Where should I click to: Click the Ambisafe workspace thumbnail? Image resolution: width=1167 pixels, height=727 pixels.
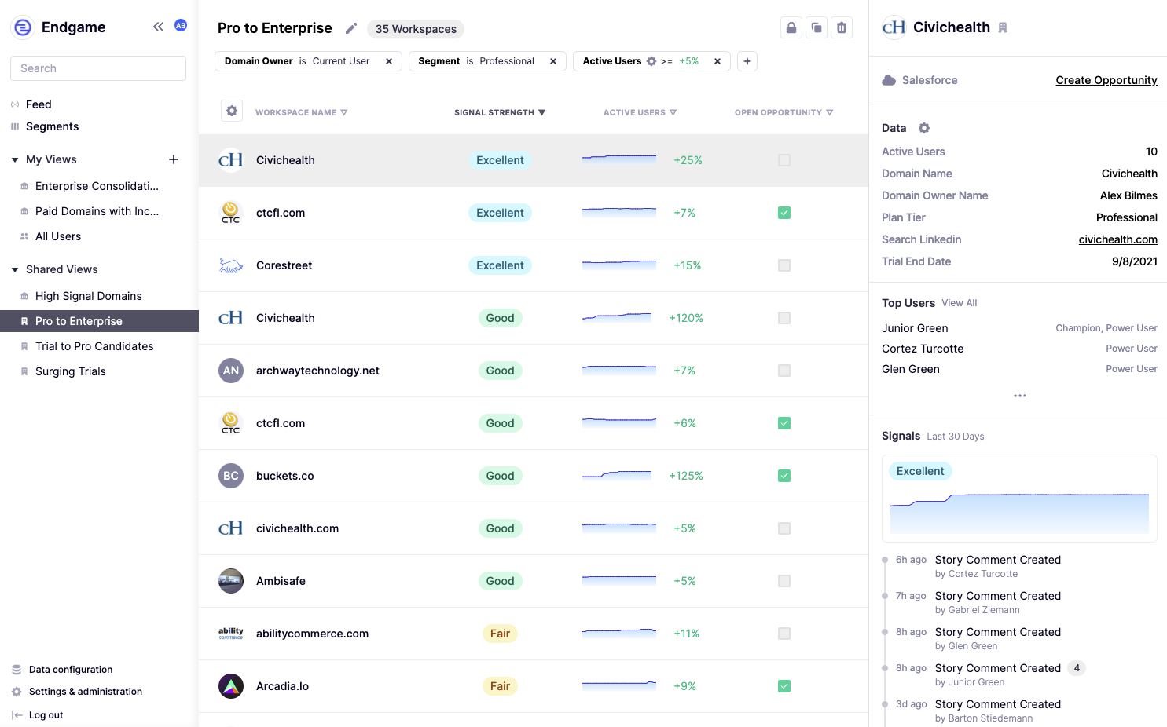(x=231, y=581)
